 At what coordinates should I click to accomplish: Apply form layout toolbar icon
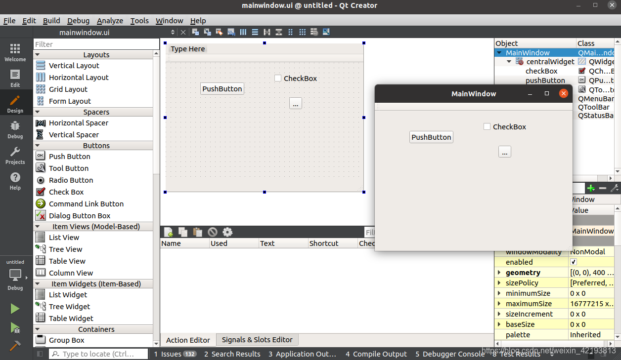coord(290,32)
